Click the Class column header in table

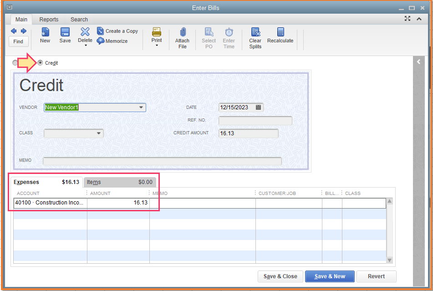353,193
